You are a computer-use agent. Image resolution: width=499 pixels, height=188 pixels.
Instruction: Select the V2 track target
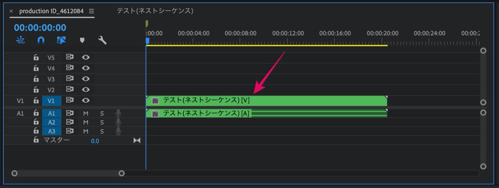51,90
